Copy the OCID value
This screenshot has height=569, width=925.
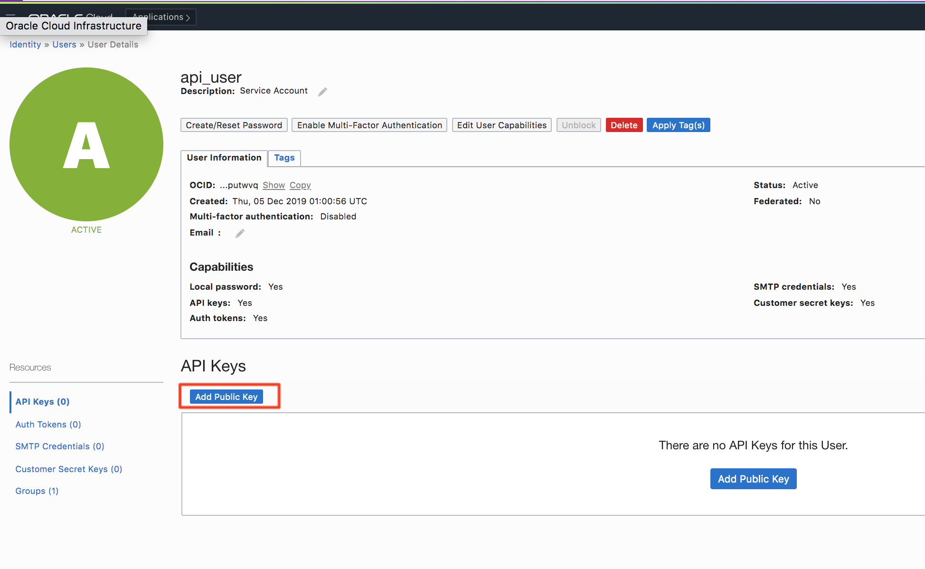click(x=300, y=185)
